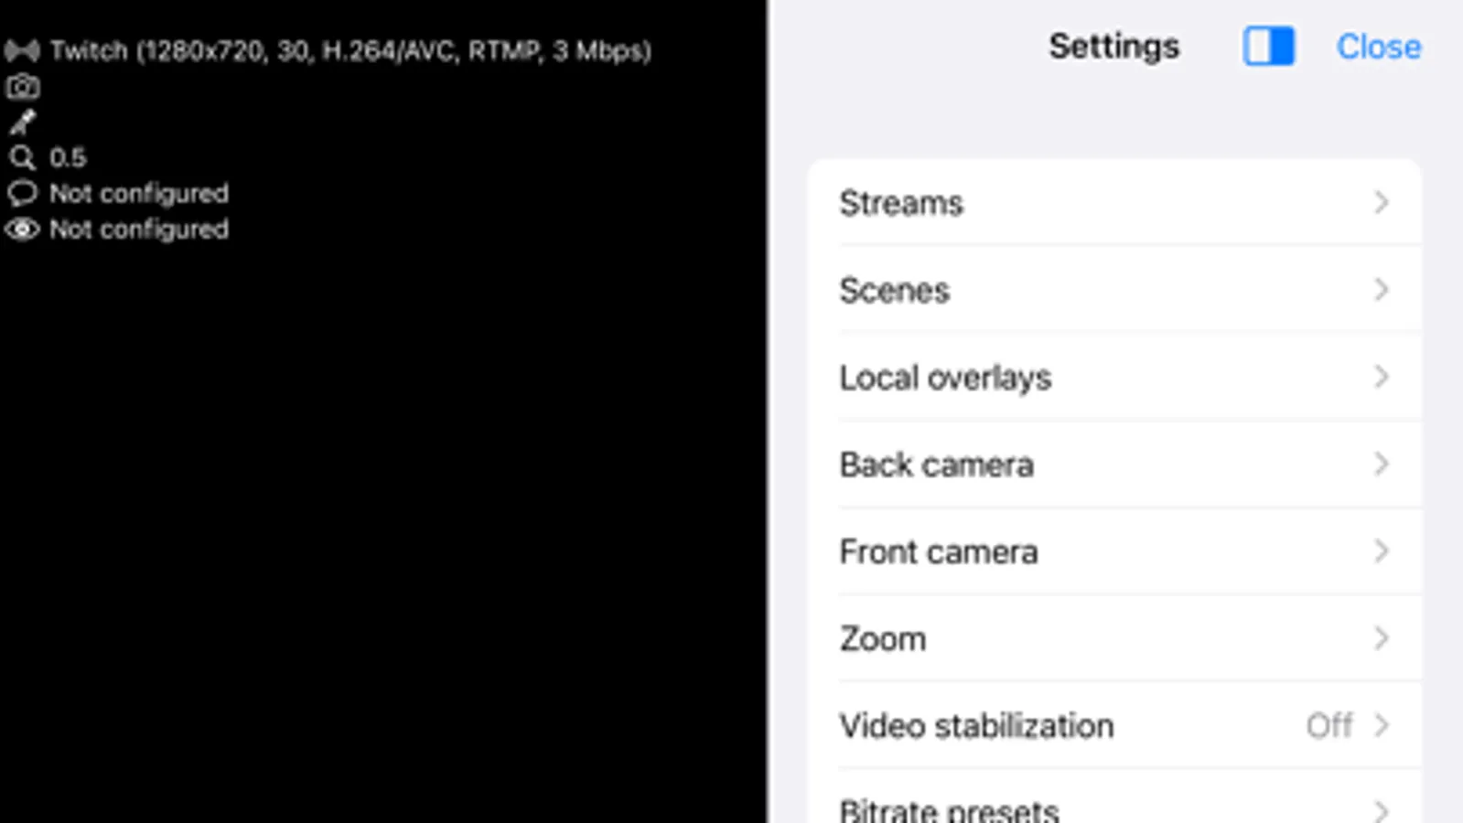Click the Back camera row chevron
Viewport: 1463px width, 823px height.
(1382, 465)
